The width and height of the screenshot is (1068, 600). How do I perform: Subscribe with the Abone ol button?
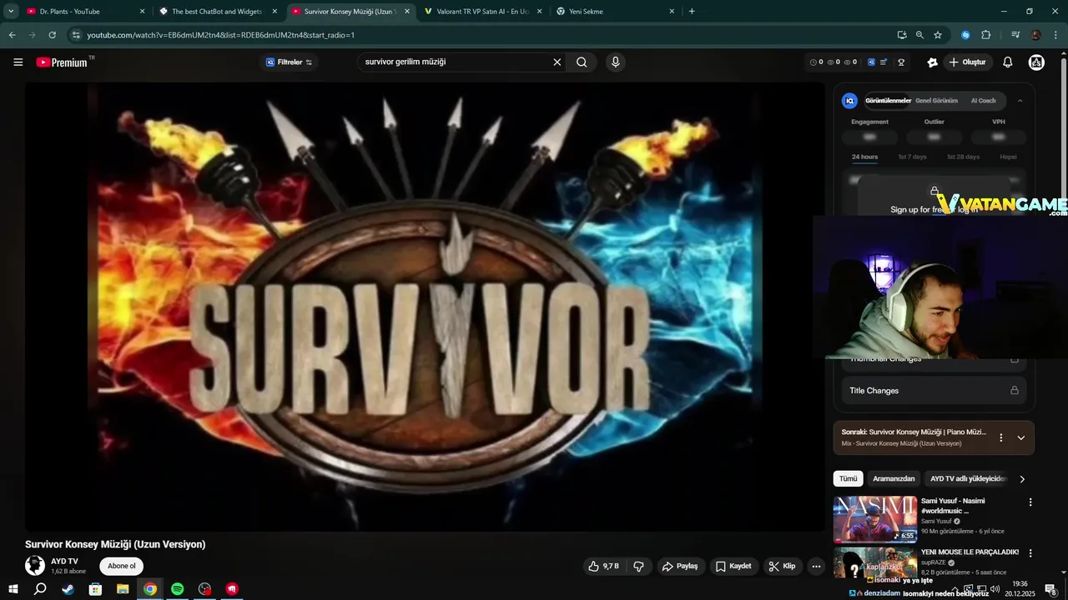pos(121,566)
